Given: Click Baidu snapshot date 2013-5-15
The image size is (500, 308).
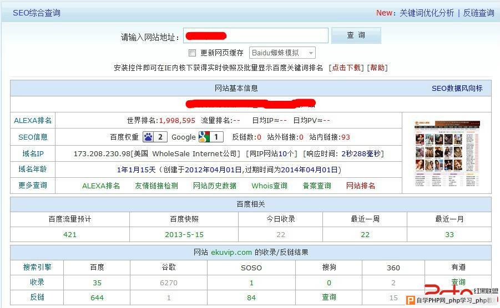Looking at the screenshot, I should (184, 234).
